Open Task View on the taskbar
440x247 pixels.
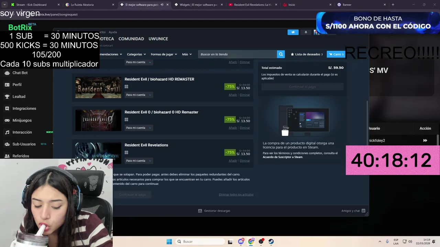click(230, 242)
